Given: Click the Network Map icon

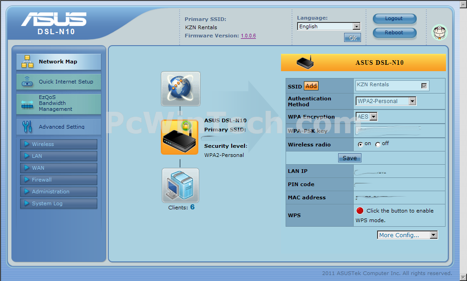Looking at the screenshot, I should [x=27, y=62].
